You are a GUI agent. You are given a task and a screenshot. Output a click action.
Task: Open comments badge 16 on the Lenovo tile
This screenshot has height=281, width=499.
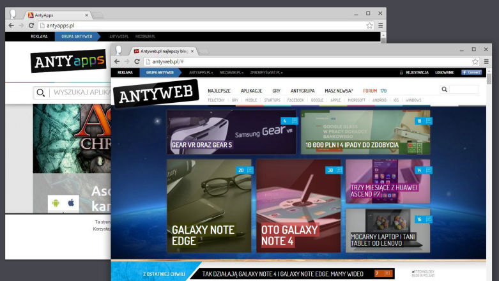tap(423, 219)
